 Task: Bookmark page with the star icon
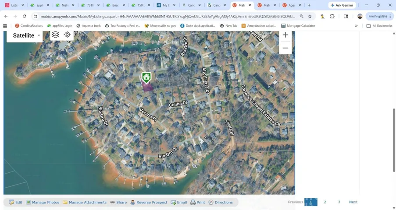(310, 16)
